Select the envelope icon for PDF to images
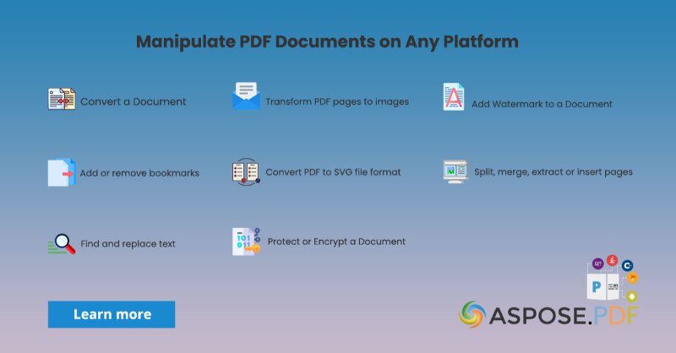 tap(246, 96)
